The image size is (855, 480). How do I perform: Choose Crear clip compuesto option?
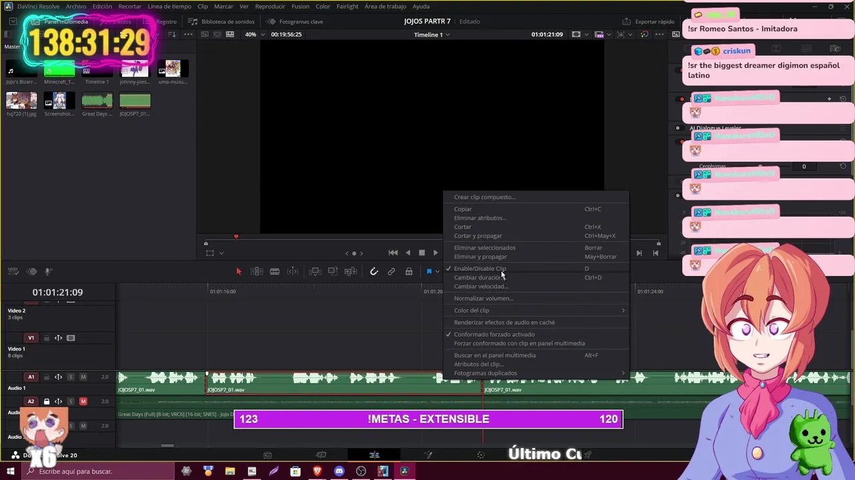(536, 197)
